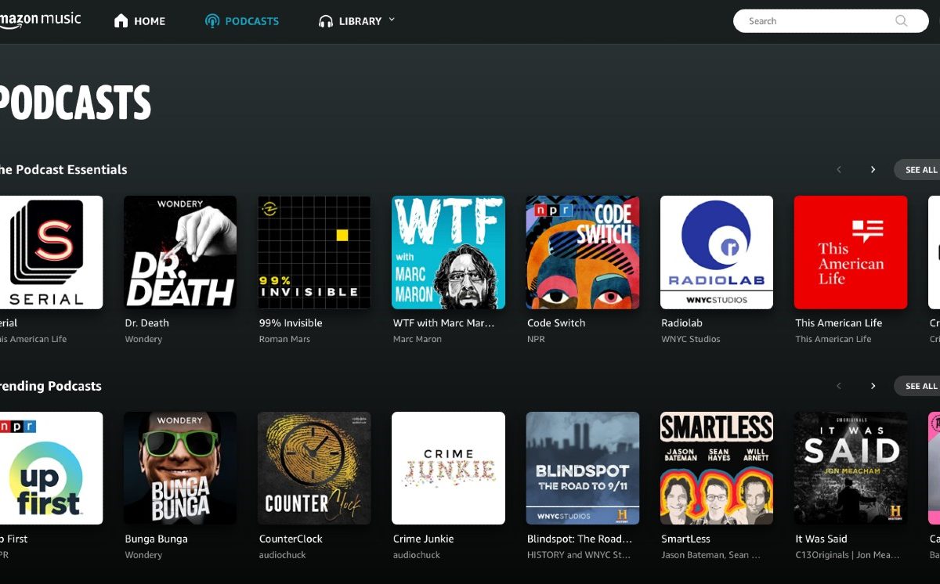Open Blindspot: The Road to 9/11 cover
Viewport: 940px width, 584px height.
pos(583,468)
